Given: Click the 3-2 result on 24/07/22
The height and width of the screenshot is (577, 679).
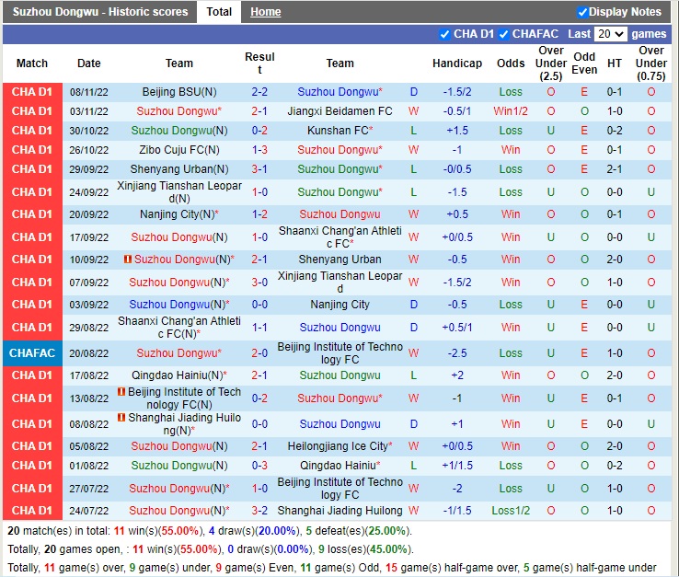Looking at the screenshot, I should coord(259,511).
